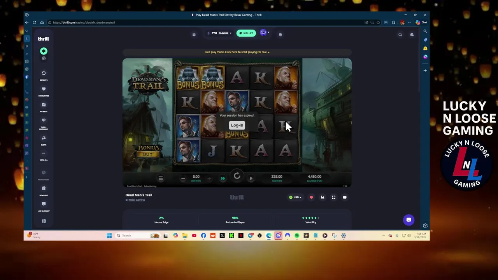This screenshot has width=498, height=280.
Task: Click the green Wallet button
Action: 246,33
